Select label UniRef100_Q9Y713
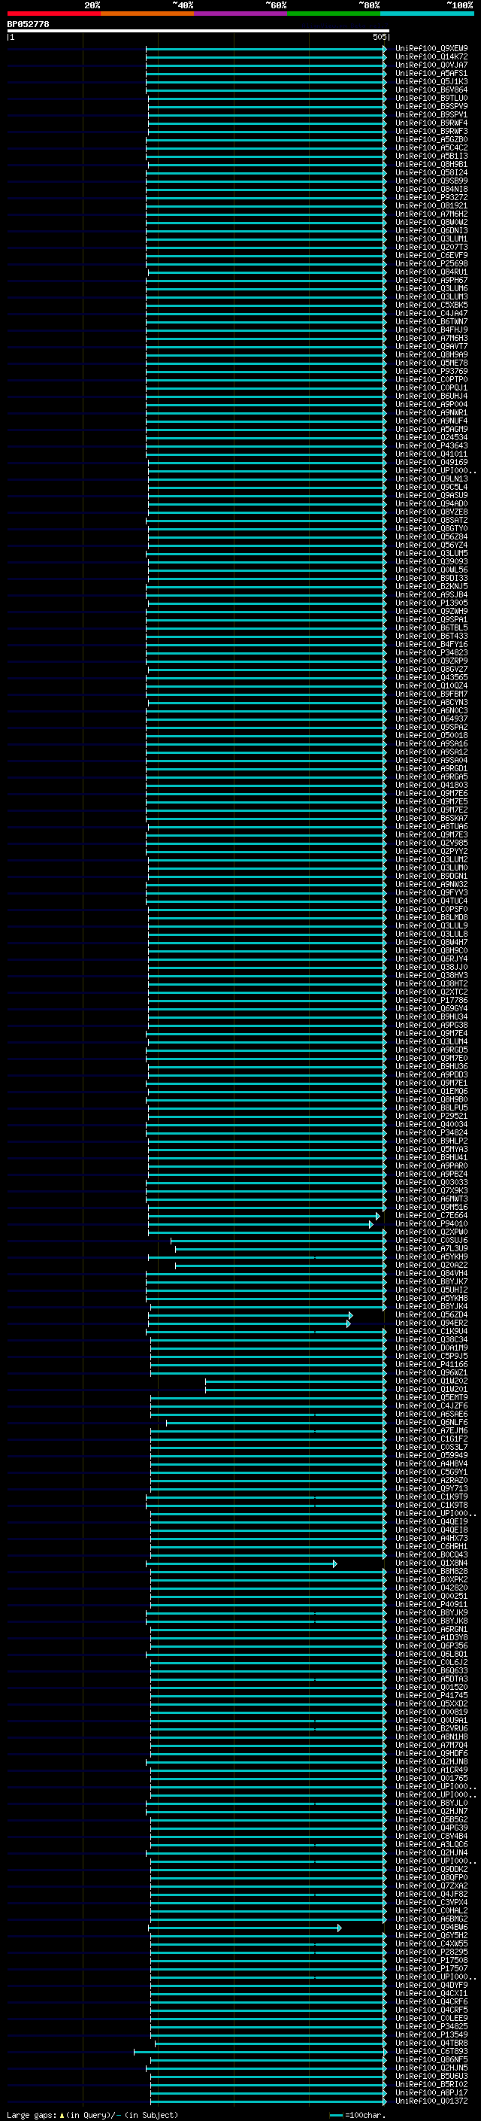 tap(431, 1489)
